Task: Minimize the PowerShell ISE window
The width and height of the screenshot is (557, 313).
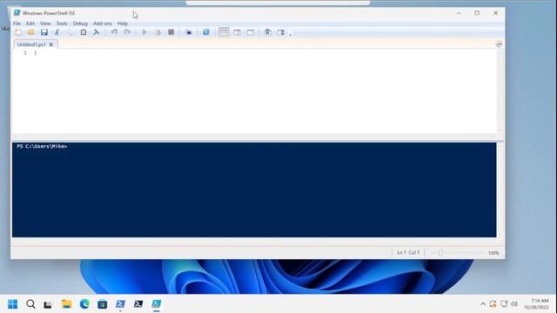Action: (459, 13)
